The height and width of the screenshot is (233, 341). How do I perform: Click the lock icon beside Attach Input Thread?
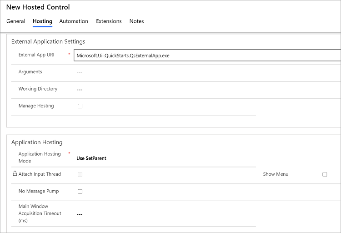pyautogui.click(x=15, y=173)
